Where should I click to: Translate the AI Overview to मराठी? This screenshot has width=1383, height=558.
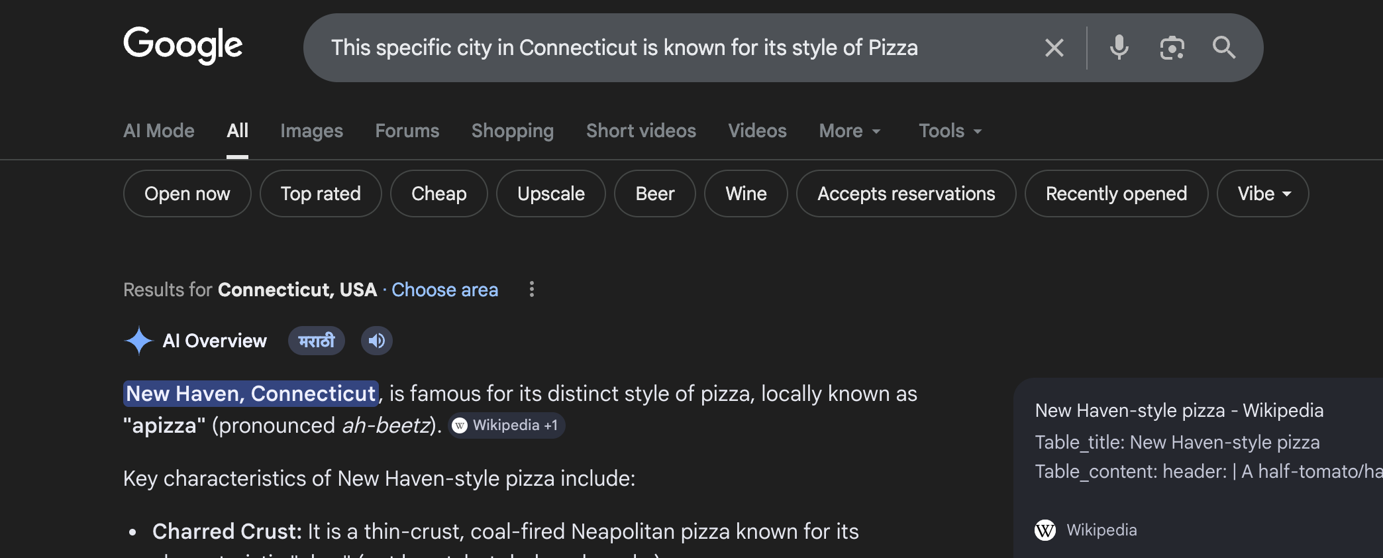tap(316, 340)
